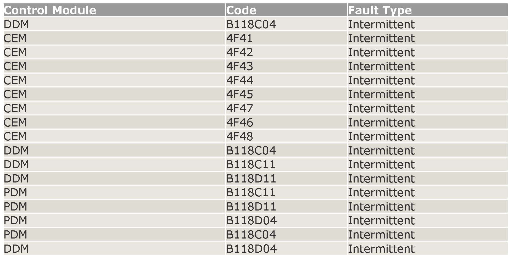Pick code 4F44 from the list
This screenshot has width=508, height=255.
pos(239,80)
